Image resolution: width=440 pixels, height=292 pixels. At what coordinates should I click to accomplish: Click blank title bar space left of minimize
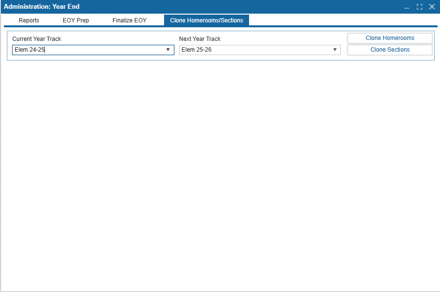tap(244, 7)
